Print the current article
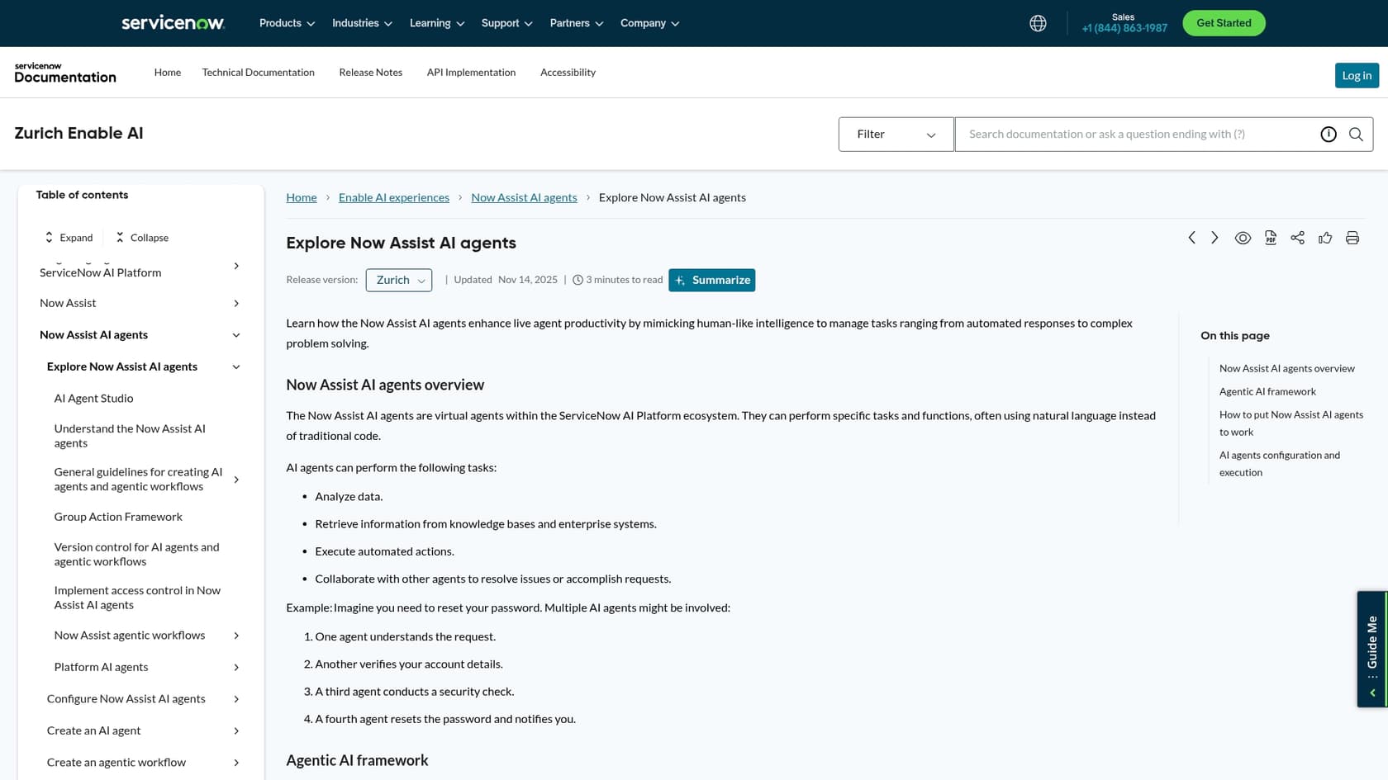Viewport: 1388px width, 780px height. (1352, 238)
